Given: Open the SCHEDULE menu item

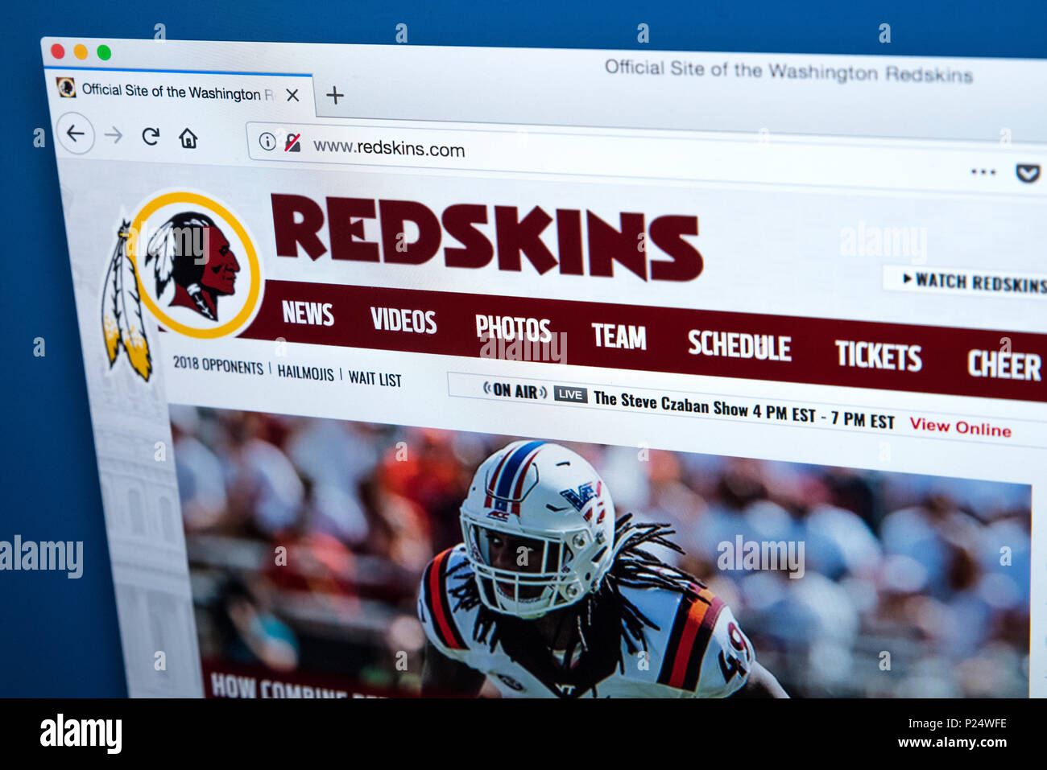Looking at the screenshot, I should (x=739, y=345).
